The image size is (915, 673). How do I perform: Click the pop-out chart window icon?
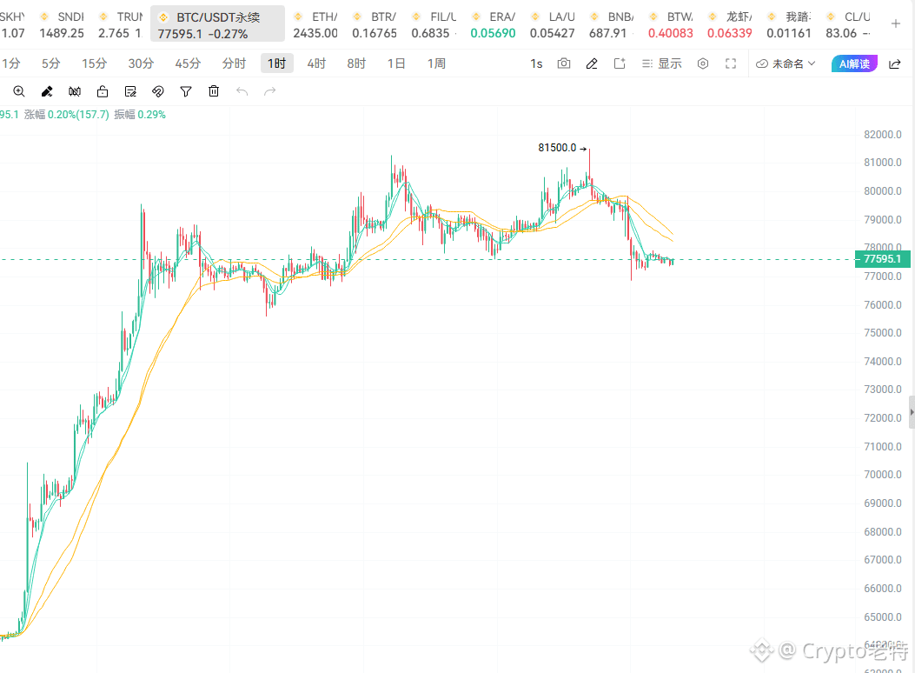620,63
